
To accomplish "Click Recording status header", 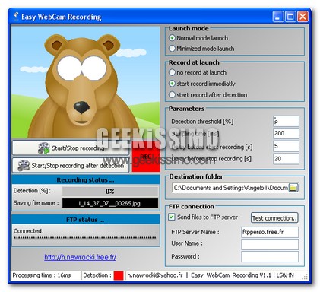I will [86, 180].
